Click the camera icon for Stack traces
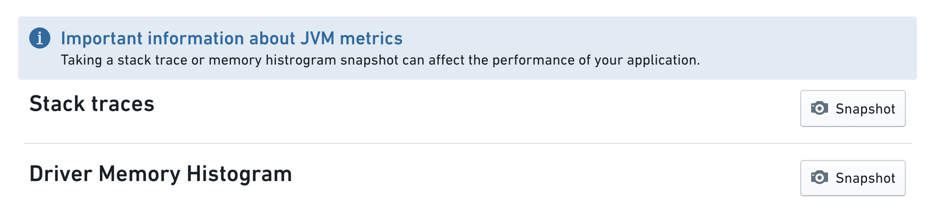 [x=819, y=108]
